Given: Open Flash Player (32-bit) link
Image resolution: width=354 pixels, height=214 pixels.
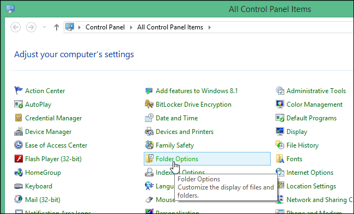Looking at the screenshot, I should point(53,159).
